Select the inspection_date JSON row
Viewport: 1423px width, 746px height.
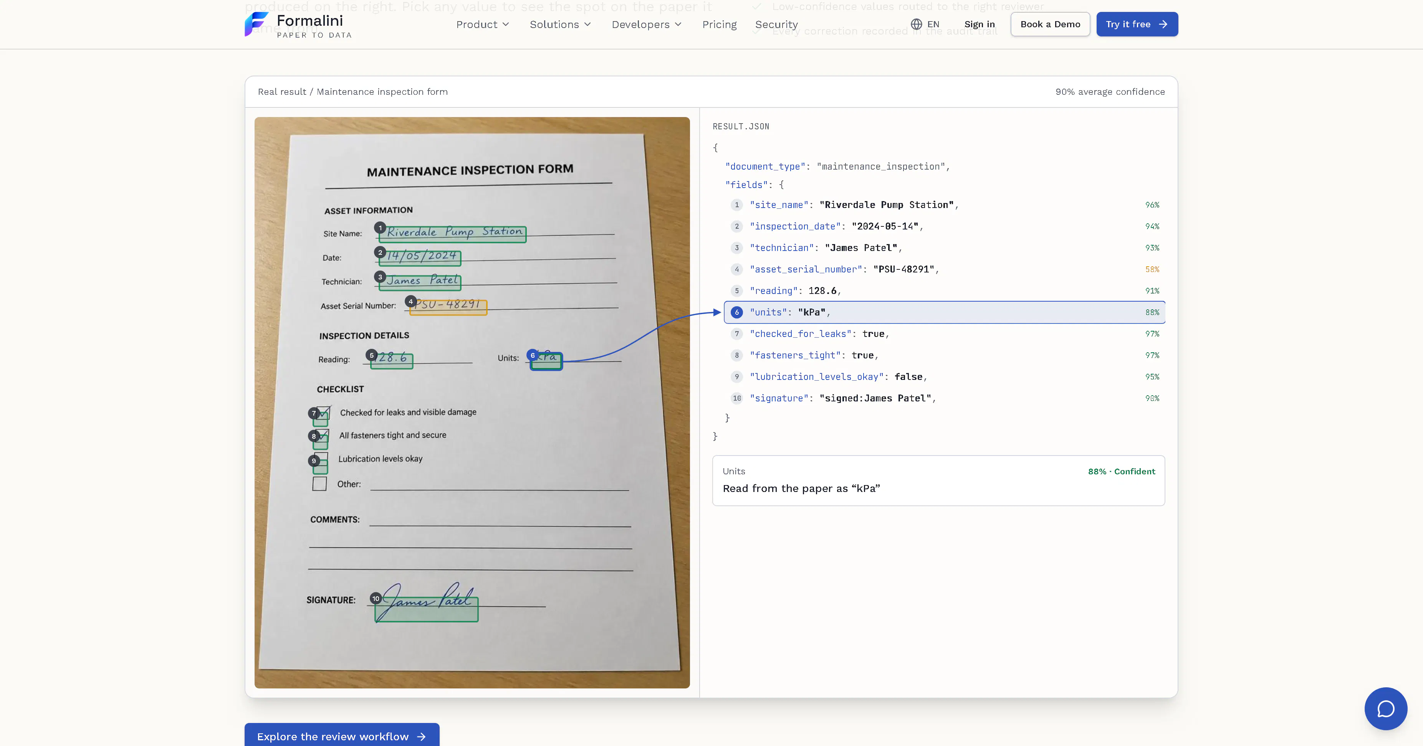pos(945,226)
